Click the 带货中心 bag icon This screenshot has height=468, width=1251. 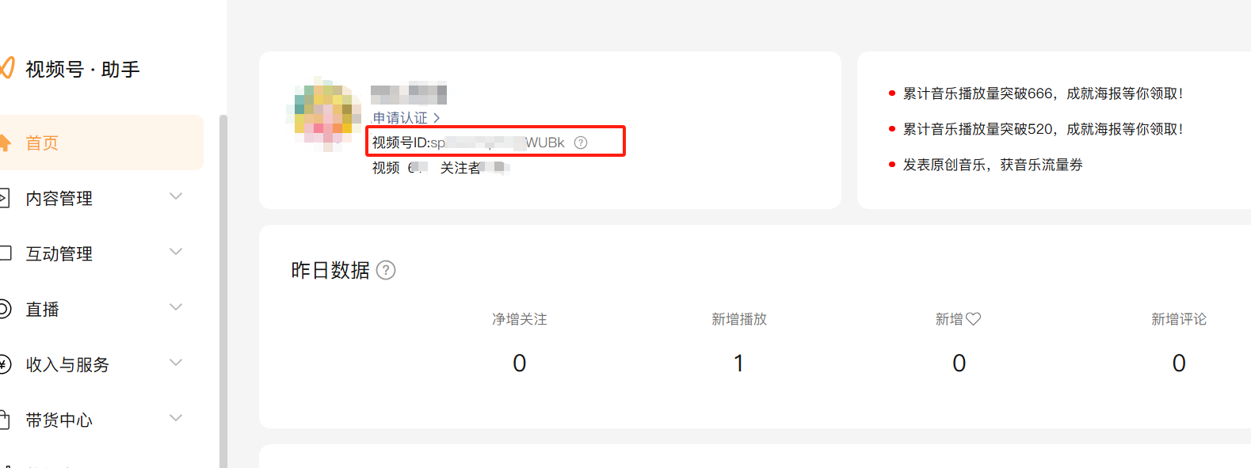5,420
